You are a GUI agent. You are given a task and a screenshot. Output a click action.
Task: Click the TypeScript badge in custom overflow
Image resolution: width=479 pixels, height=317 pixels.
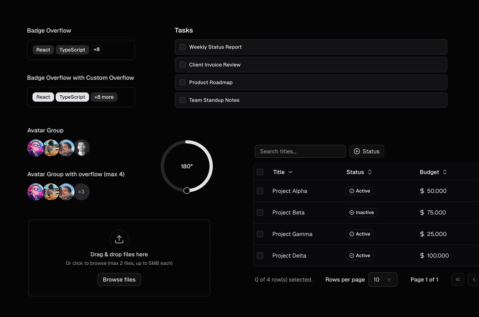(x=72, y=97)
